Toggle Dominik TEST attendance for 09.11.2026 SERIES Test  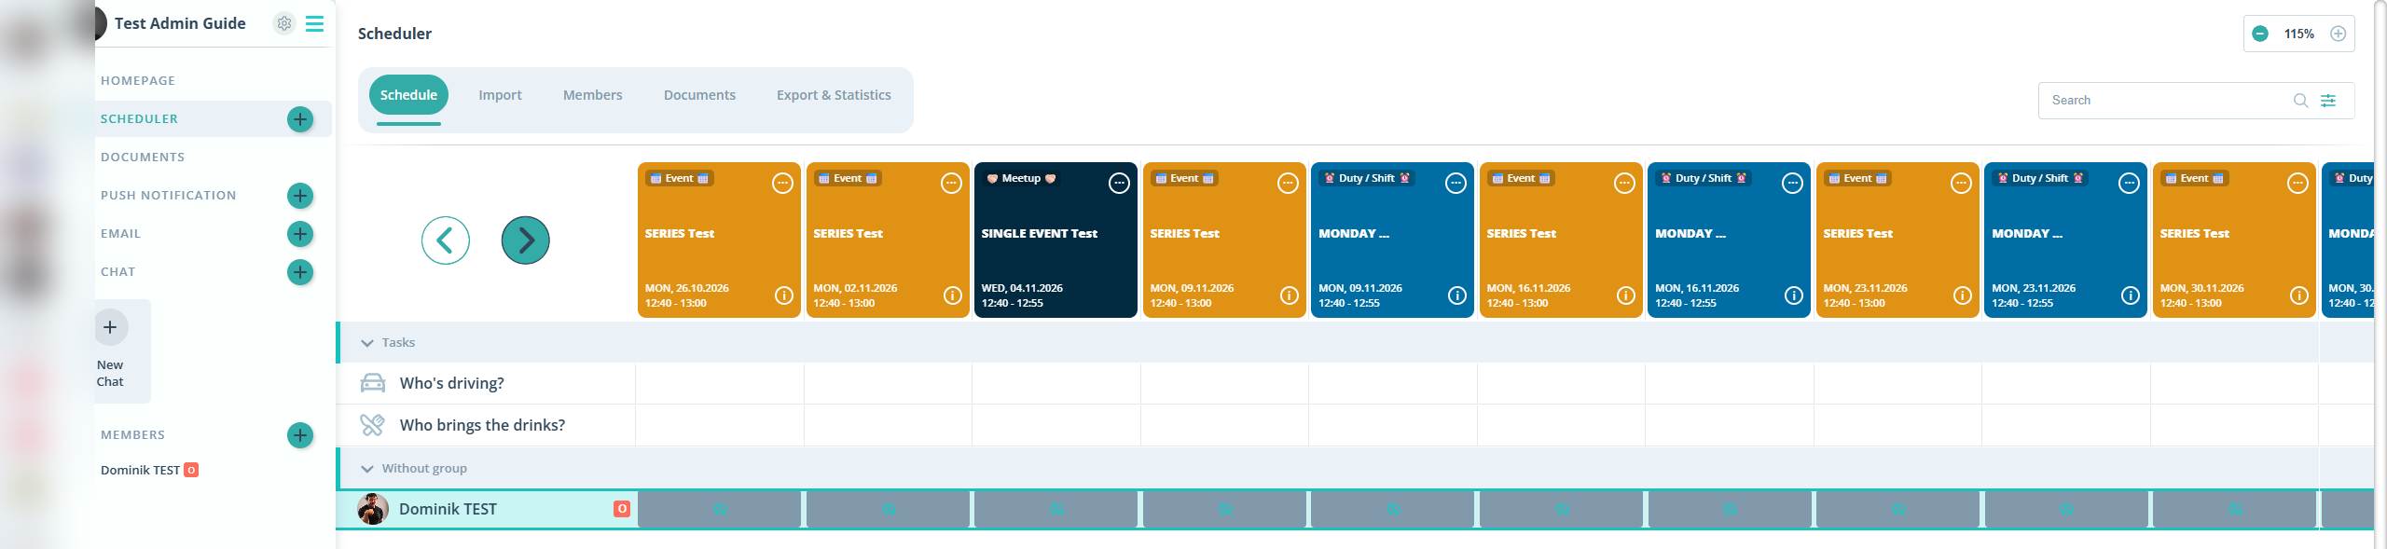1225,510
